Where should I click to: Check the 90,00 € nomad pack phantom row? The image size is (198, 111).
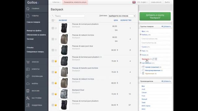[x=53, y=105]
